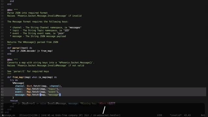Click the 'message:' key on highlighted line
Viewport: 208px width, 117px height.
(x=20, y=95)
